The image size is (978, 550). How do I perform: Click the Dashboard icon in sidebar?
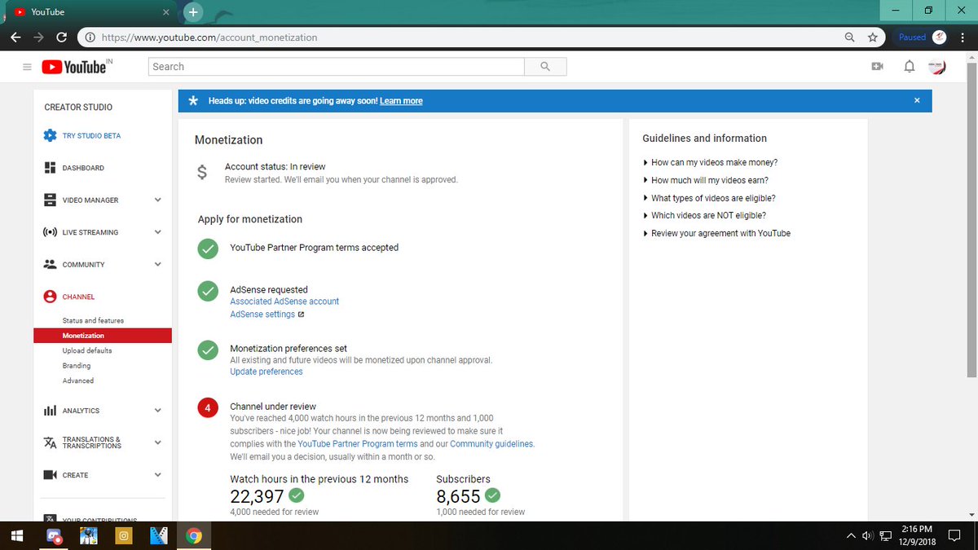[x=50, y=168]
